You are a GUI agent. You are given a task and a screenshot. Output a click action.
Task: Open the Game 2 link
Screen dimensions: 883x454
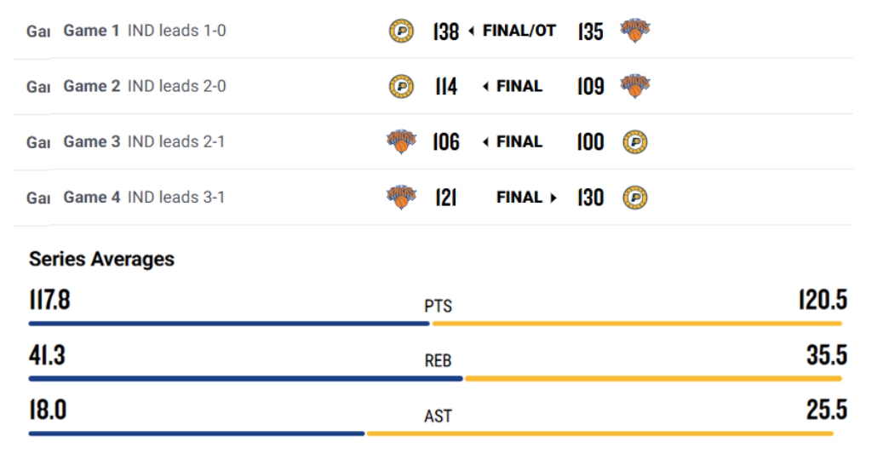pos(91,86)
